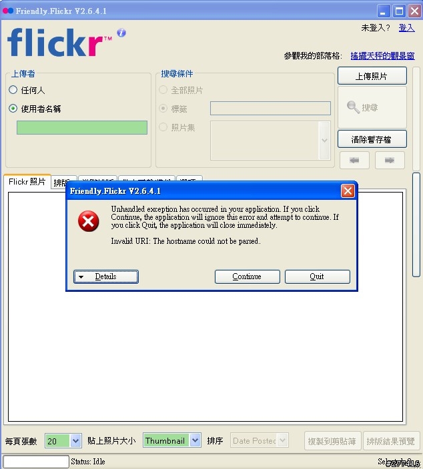Switch to the Flickr 照片 tab
The width and height of the screenshot is (423, 469).
pos(27,182)
